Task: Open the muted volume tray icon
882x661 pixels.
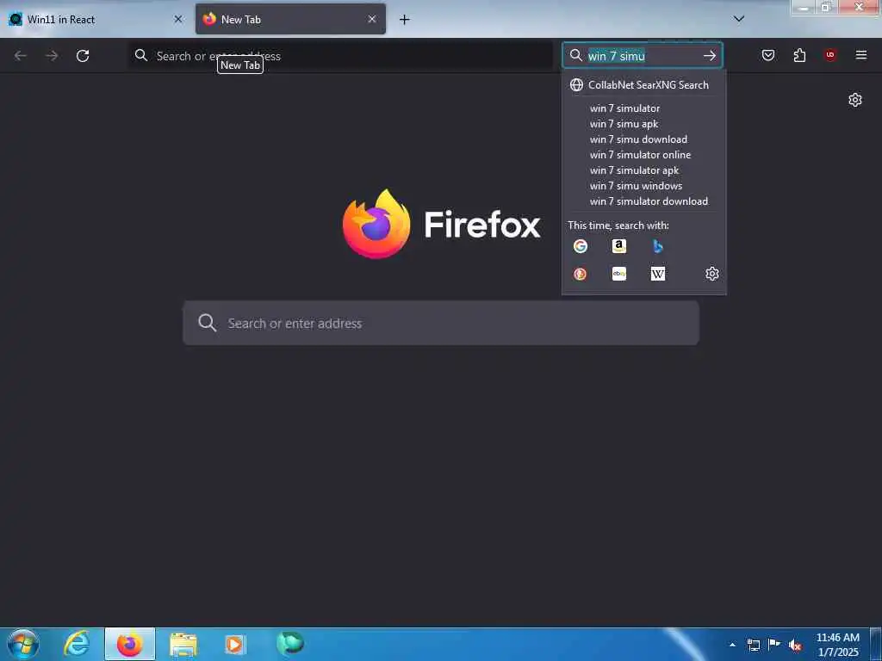Action: click(x=795, y=645)
